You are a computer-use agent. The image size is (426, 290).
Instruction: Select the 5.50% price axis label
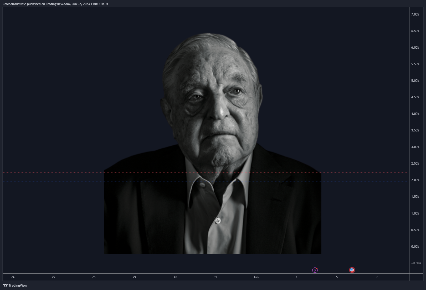point(415,64)
